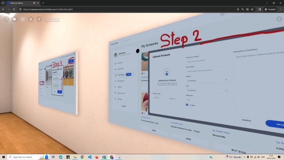
Task: Click the upload artwork image icon
Action: tap(167, 72)
